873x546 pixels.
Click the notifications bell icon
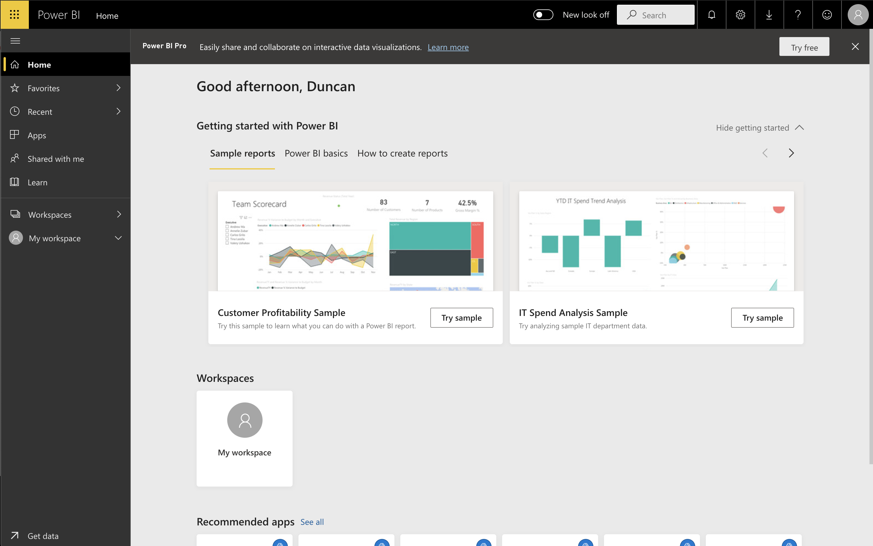pyautogui.click(x=711, y=15)
